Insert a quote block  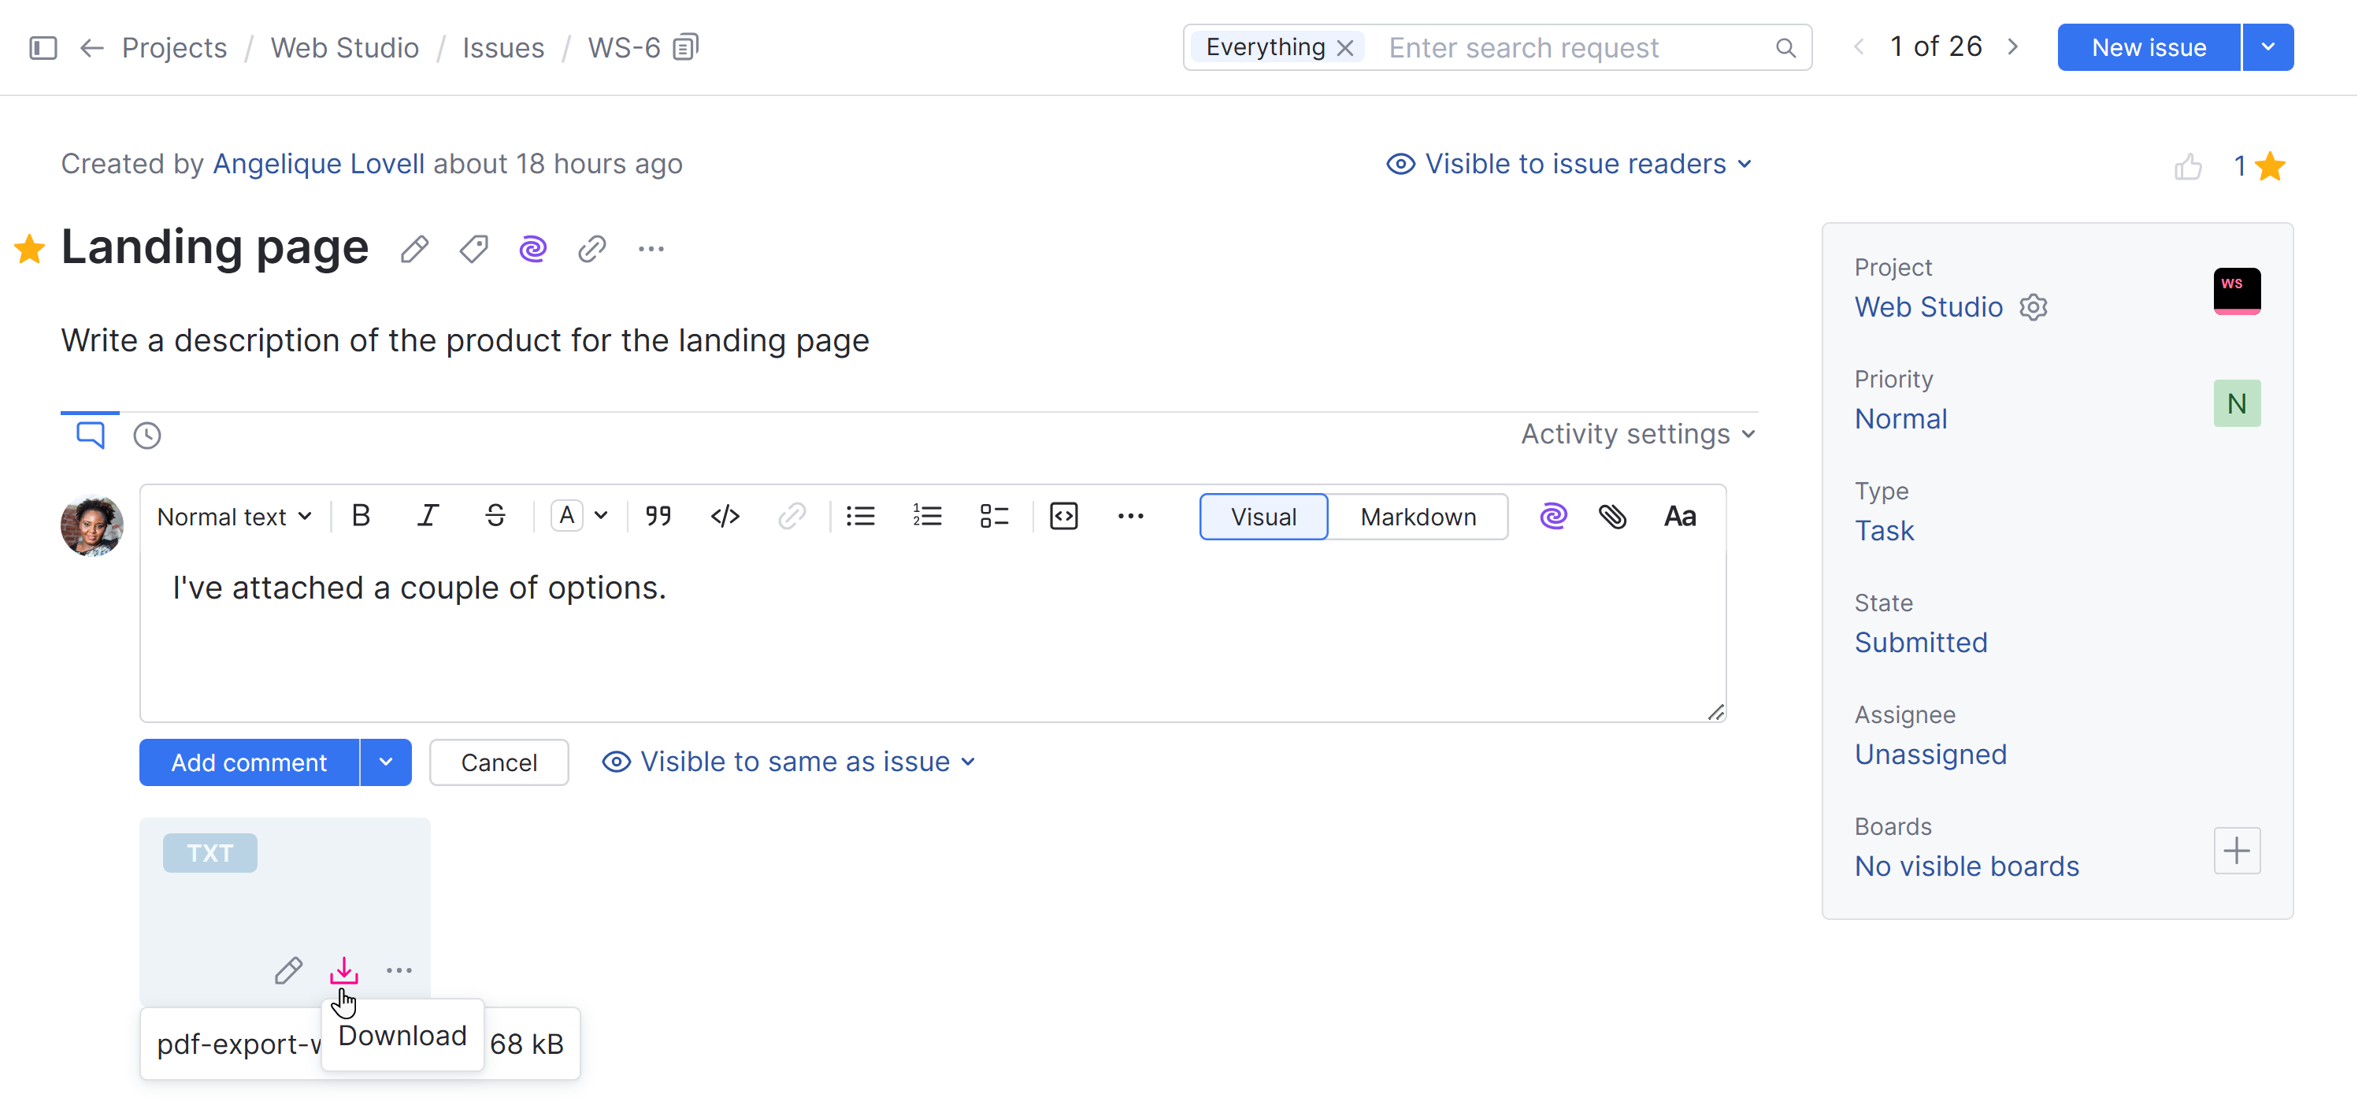point(658,516)
